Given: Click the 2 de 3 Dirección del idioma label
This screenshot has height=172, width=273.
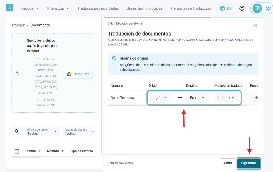Looking at the screenshot, I should 125,24.
